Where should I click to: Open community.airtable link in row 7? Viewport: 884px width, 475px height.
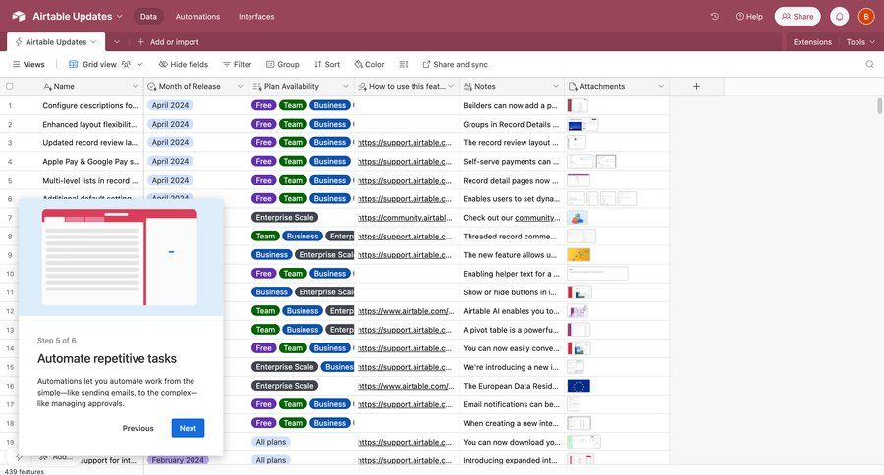point(405,218)
